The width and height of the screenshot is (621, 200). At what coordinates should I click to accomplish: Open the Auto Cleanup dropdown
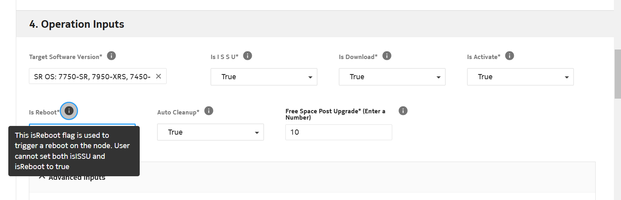point(211,132)
